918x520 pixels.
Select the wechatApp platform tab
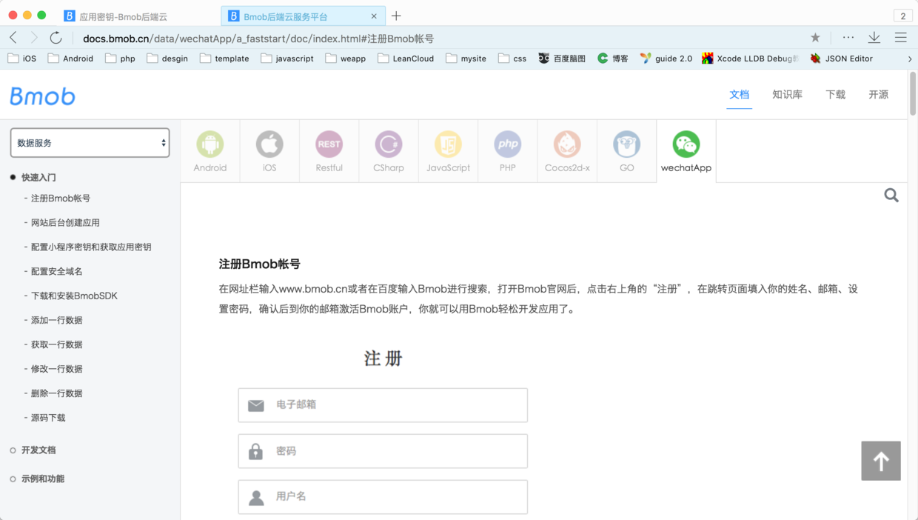[686, 151]
